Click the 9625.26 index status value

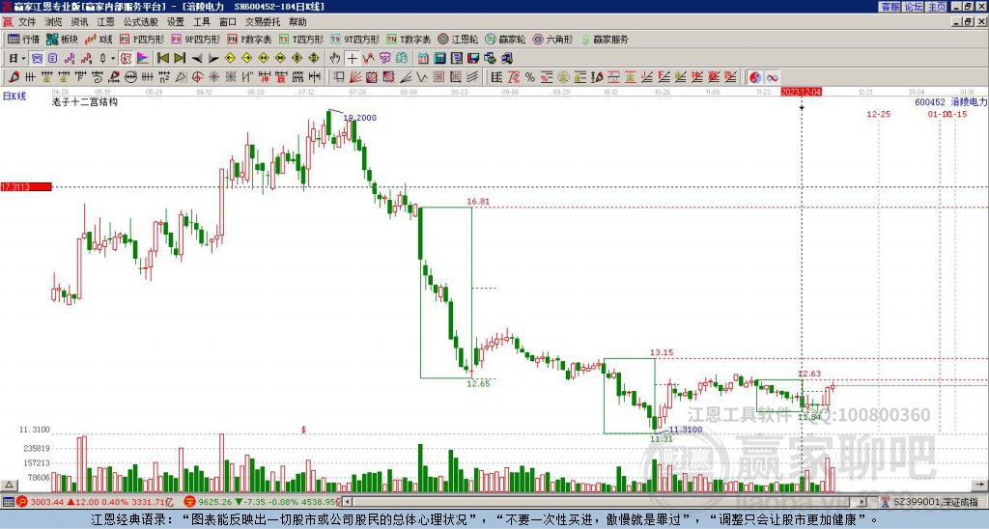point(215,502)
